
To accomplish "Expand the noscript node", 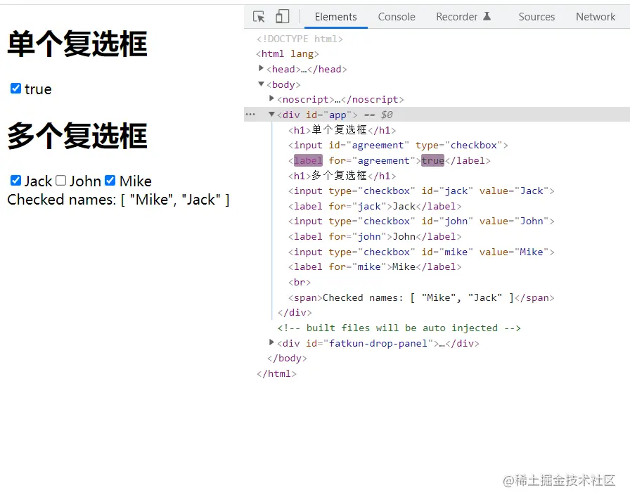I will (x=271, y=99).
